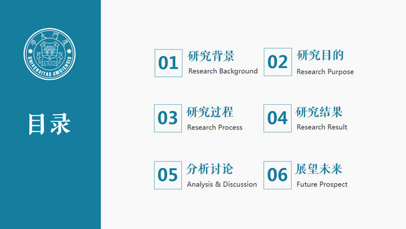The width and height of the screenshot is (406, 229).
Task: Open the 研究过程 heading
Action: click(x=210, y=112)
